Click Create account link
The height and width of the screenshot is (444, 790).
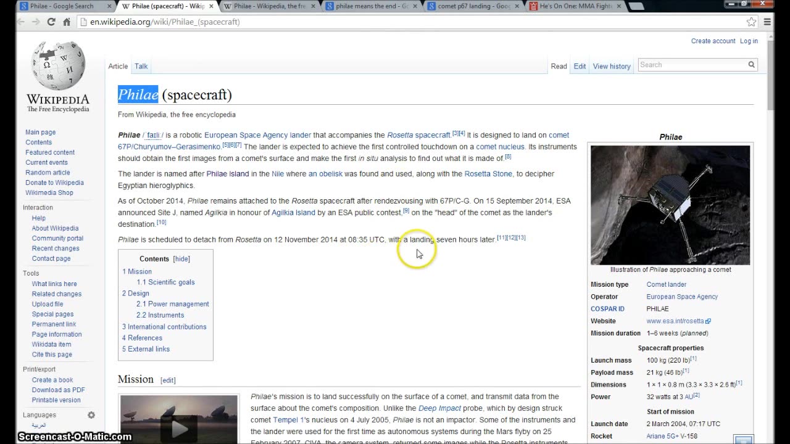pos(713,41)
